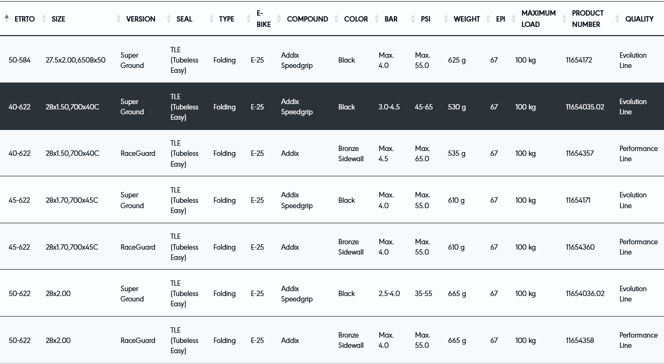Click sort arrows beside PRODUCT NUMBER header
This screenshot has width=664, height=364.
click(x=564, y=19)
